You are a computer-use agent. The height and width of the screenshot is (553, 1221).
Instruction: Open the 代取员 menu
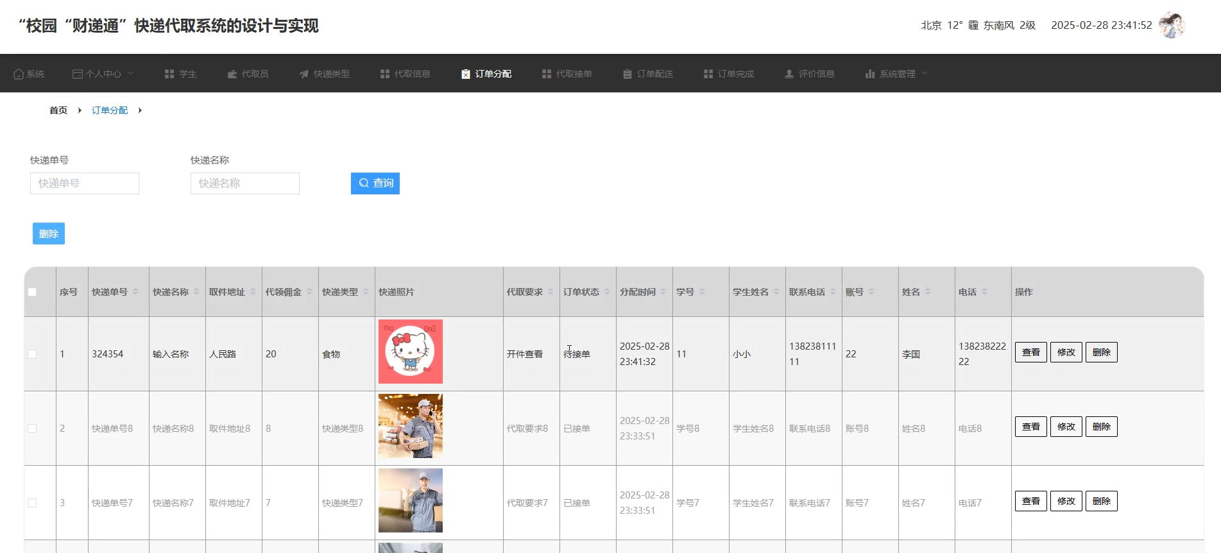click(248, 74)
